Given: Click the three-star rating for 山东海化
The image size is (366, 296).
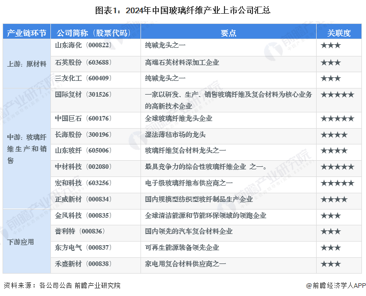Looking at the screenshot, I should (x=331, y=45).
